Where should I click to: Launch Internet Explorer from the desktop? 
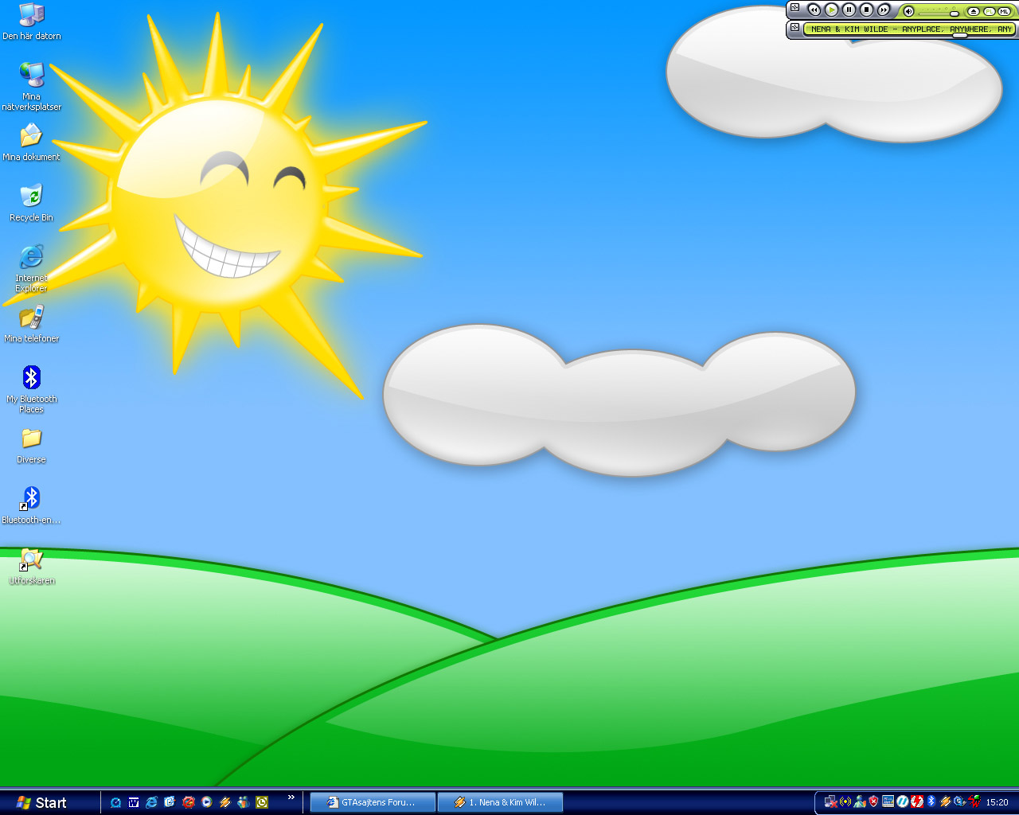coord(31,268)
